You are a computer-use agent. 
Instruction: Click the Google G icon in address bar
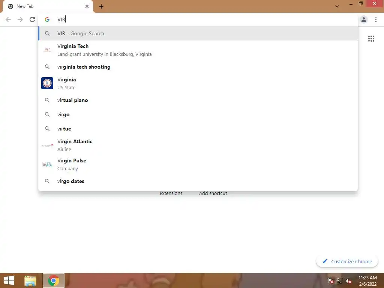47,19
